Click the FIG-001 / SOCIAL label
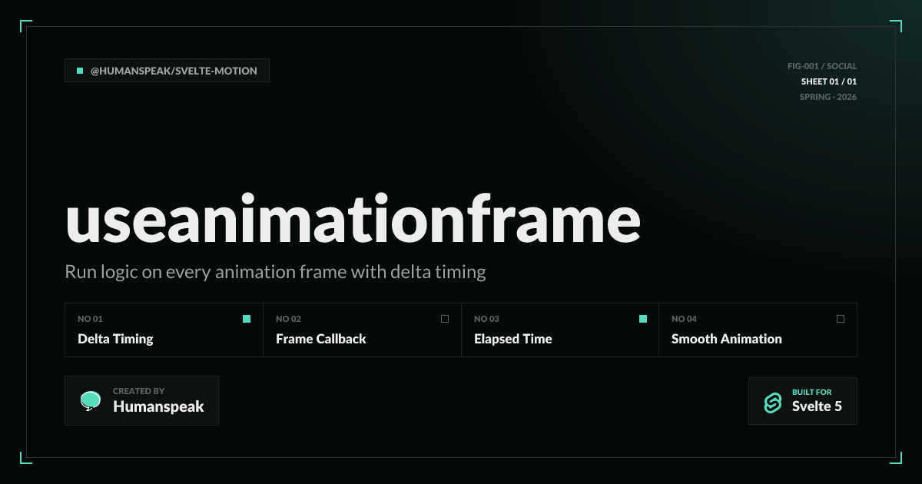 (822, 66)
